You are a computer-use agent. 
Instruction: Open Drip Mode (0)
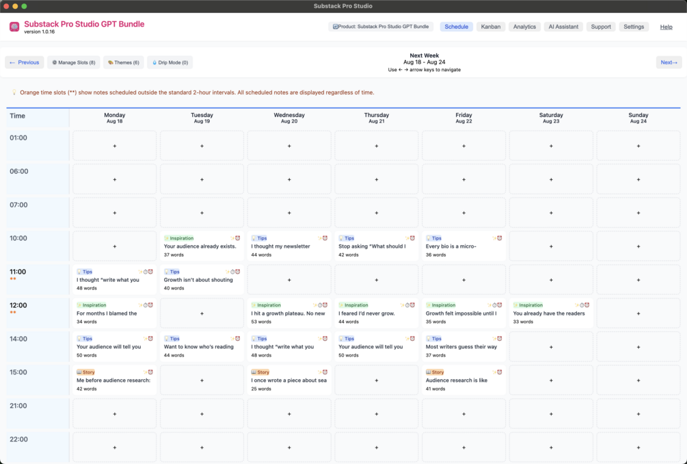[x=170, y=62]
